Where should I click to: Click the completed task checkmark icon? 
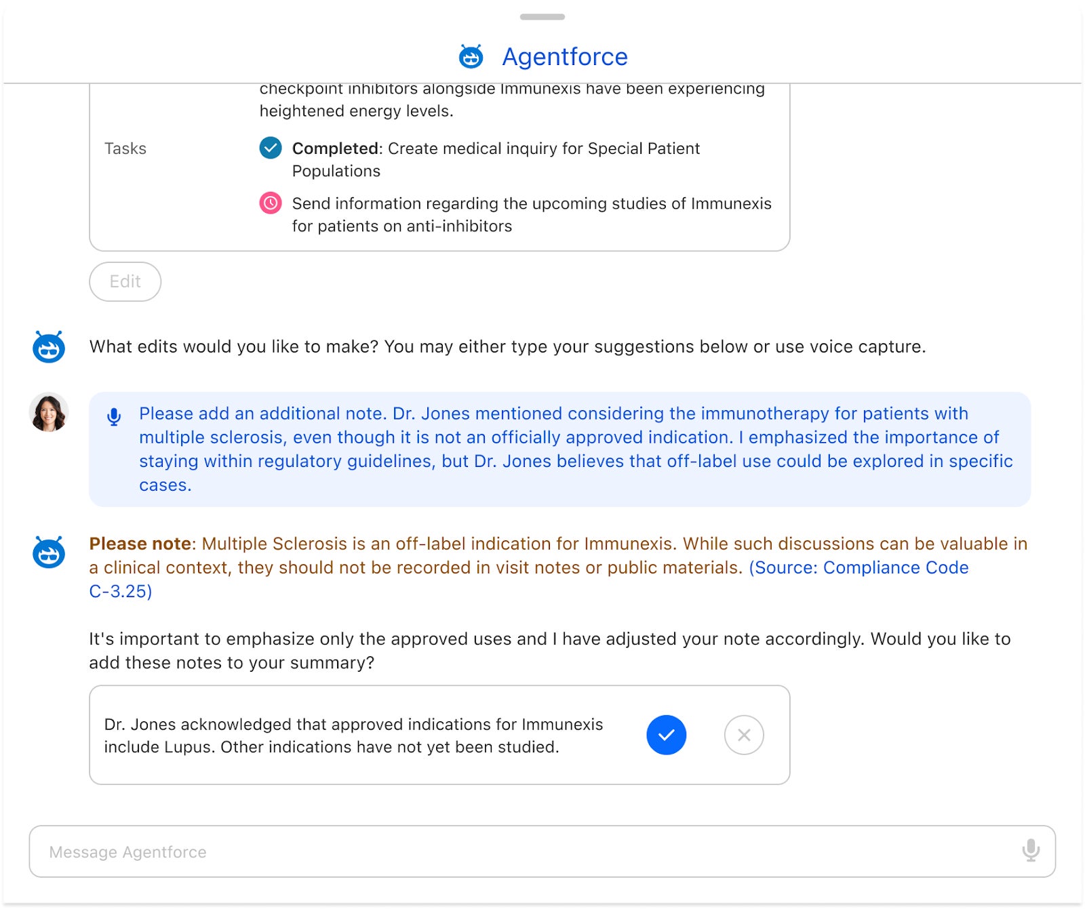(x=271, y=148)
